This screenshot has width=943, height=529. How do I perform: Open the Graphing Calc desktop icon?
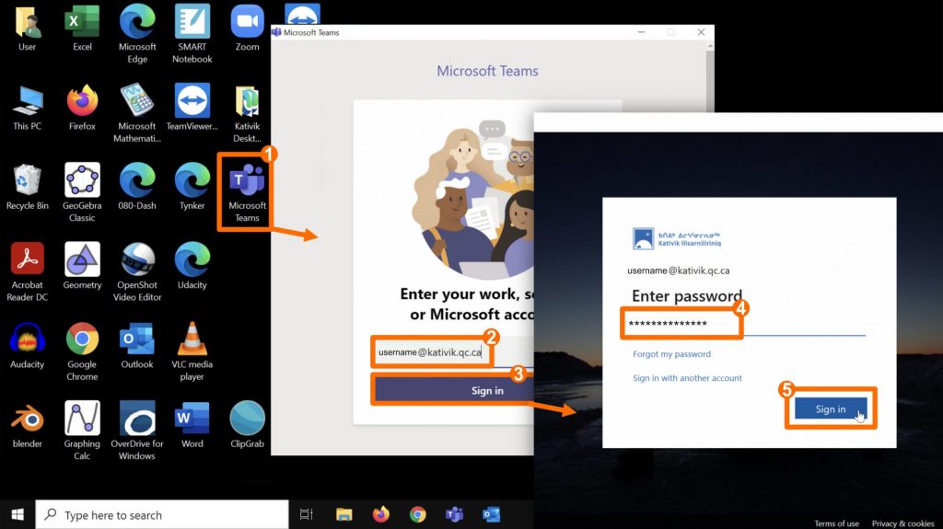click(x=82, y=430)
